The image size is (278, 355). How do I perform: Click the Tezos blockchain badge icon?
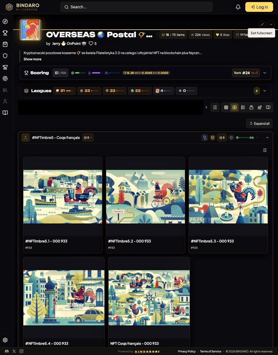[x=204, y=138]
